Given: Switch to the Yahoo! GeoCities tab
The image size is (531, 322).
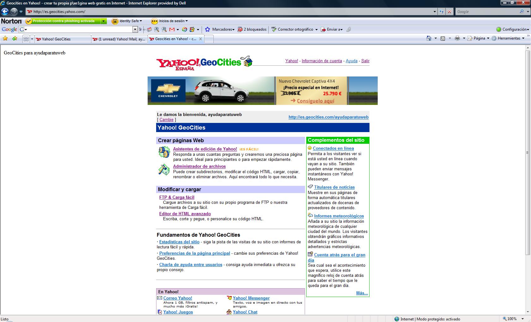Looking at the screenshot, I should coord(63,39).
